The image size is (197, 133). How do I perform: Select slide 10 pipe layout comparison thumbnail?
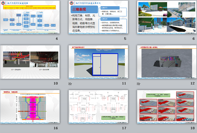click(x=30, y=62)
